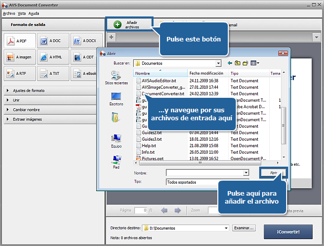
Task: Create a new folder icon in dialog
Action: click(245, 63)
